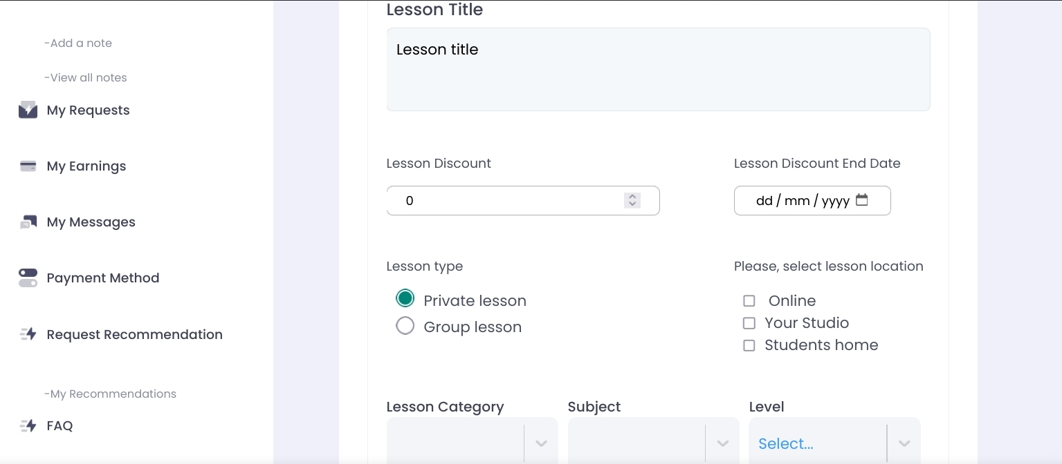Click the My Earnings card icon
Screen dimensions: 1062x464
point(28,166)
